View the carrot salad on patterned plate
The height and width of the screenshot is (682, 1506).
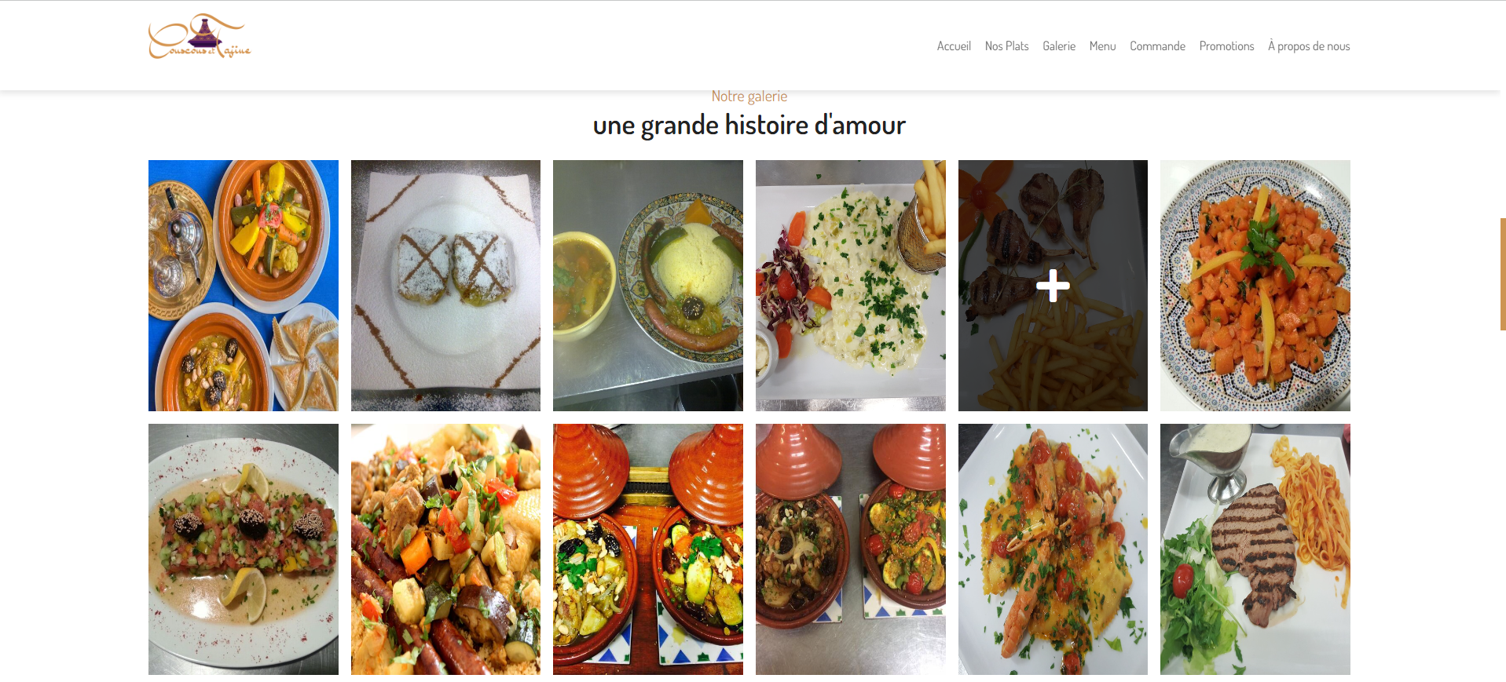1255,286
